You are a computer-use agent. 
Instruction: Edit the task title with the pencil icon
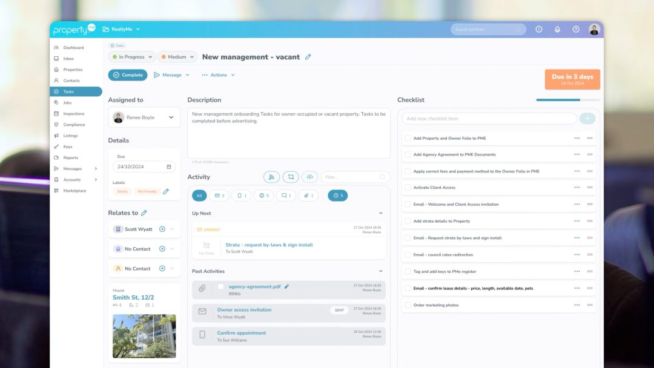[x=308, y=57]
